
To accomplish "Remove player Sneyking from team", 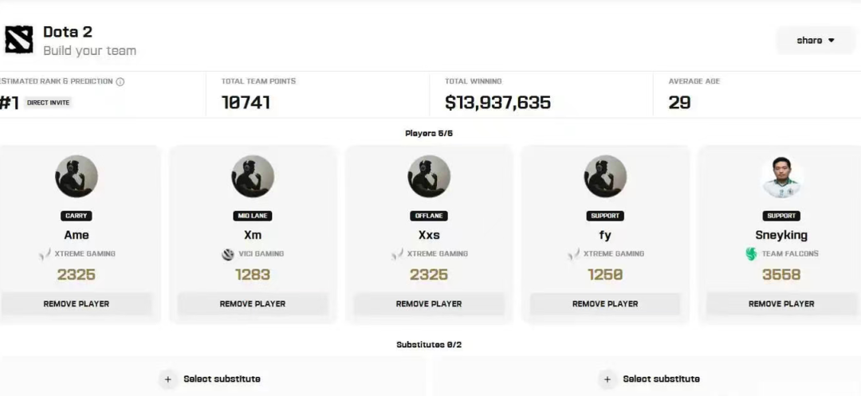I will 781,304.
